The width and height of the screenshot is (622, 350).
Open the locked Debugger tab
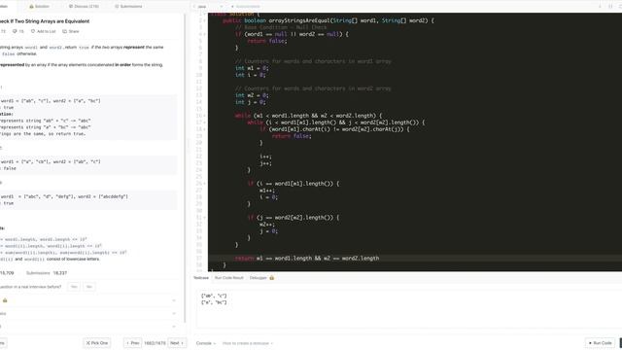coord(261,278)
